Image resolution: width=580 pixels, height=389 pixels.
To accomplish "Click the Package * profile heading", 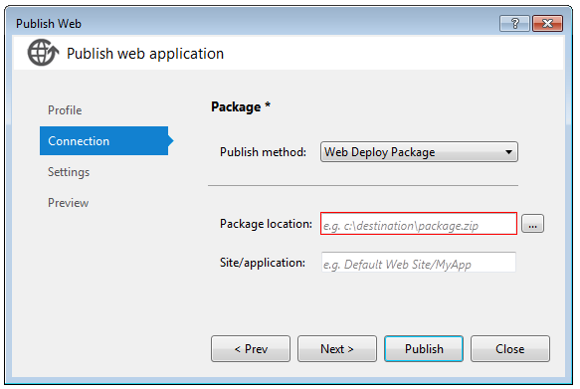I will click(x=241, y=106).
